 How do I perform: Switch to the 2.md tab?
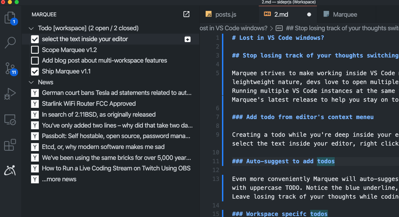click(x=288, y=15)
